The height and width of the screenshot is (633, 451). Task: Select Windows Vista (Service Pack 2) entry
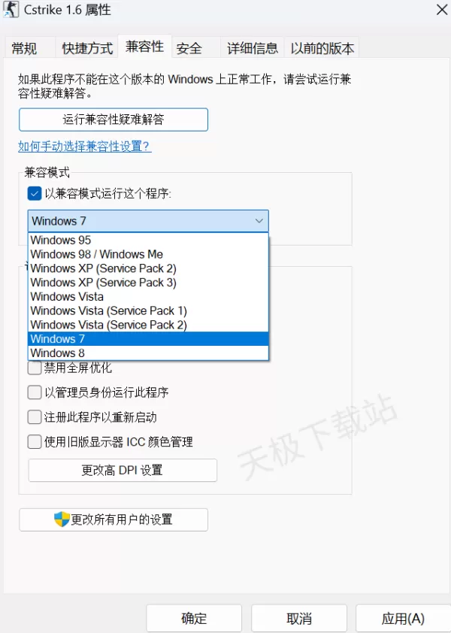pyautogui.click(x=148, y=325)
